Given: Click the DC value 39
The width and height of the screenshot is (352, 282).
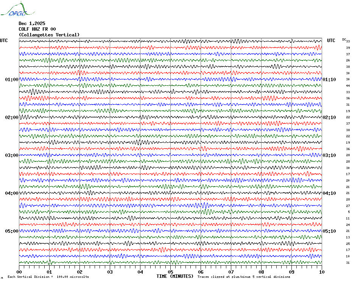Looking at the screenshot, I should [x=348, y=48].
